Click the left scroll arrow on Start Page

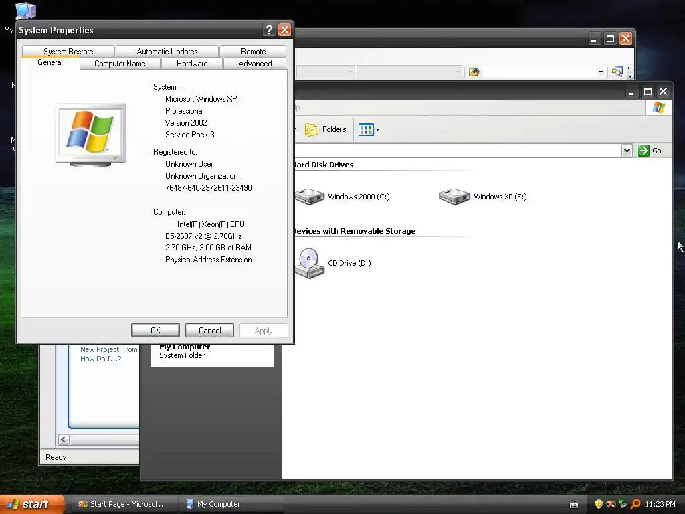pos(64,440)
